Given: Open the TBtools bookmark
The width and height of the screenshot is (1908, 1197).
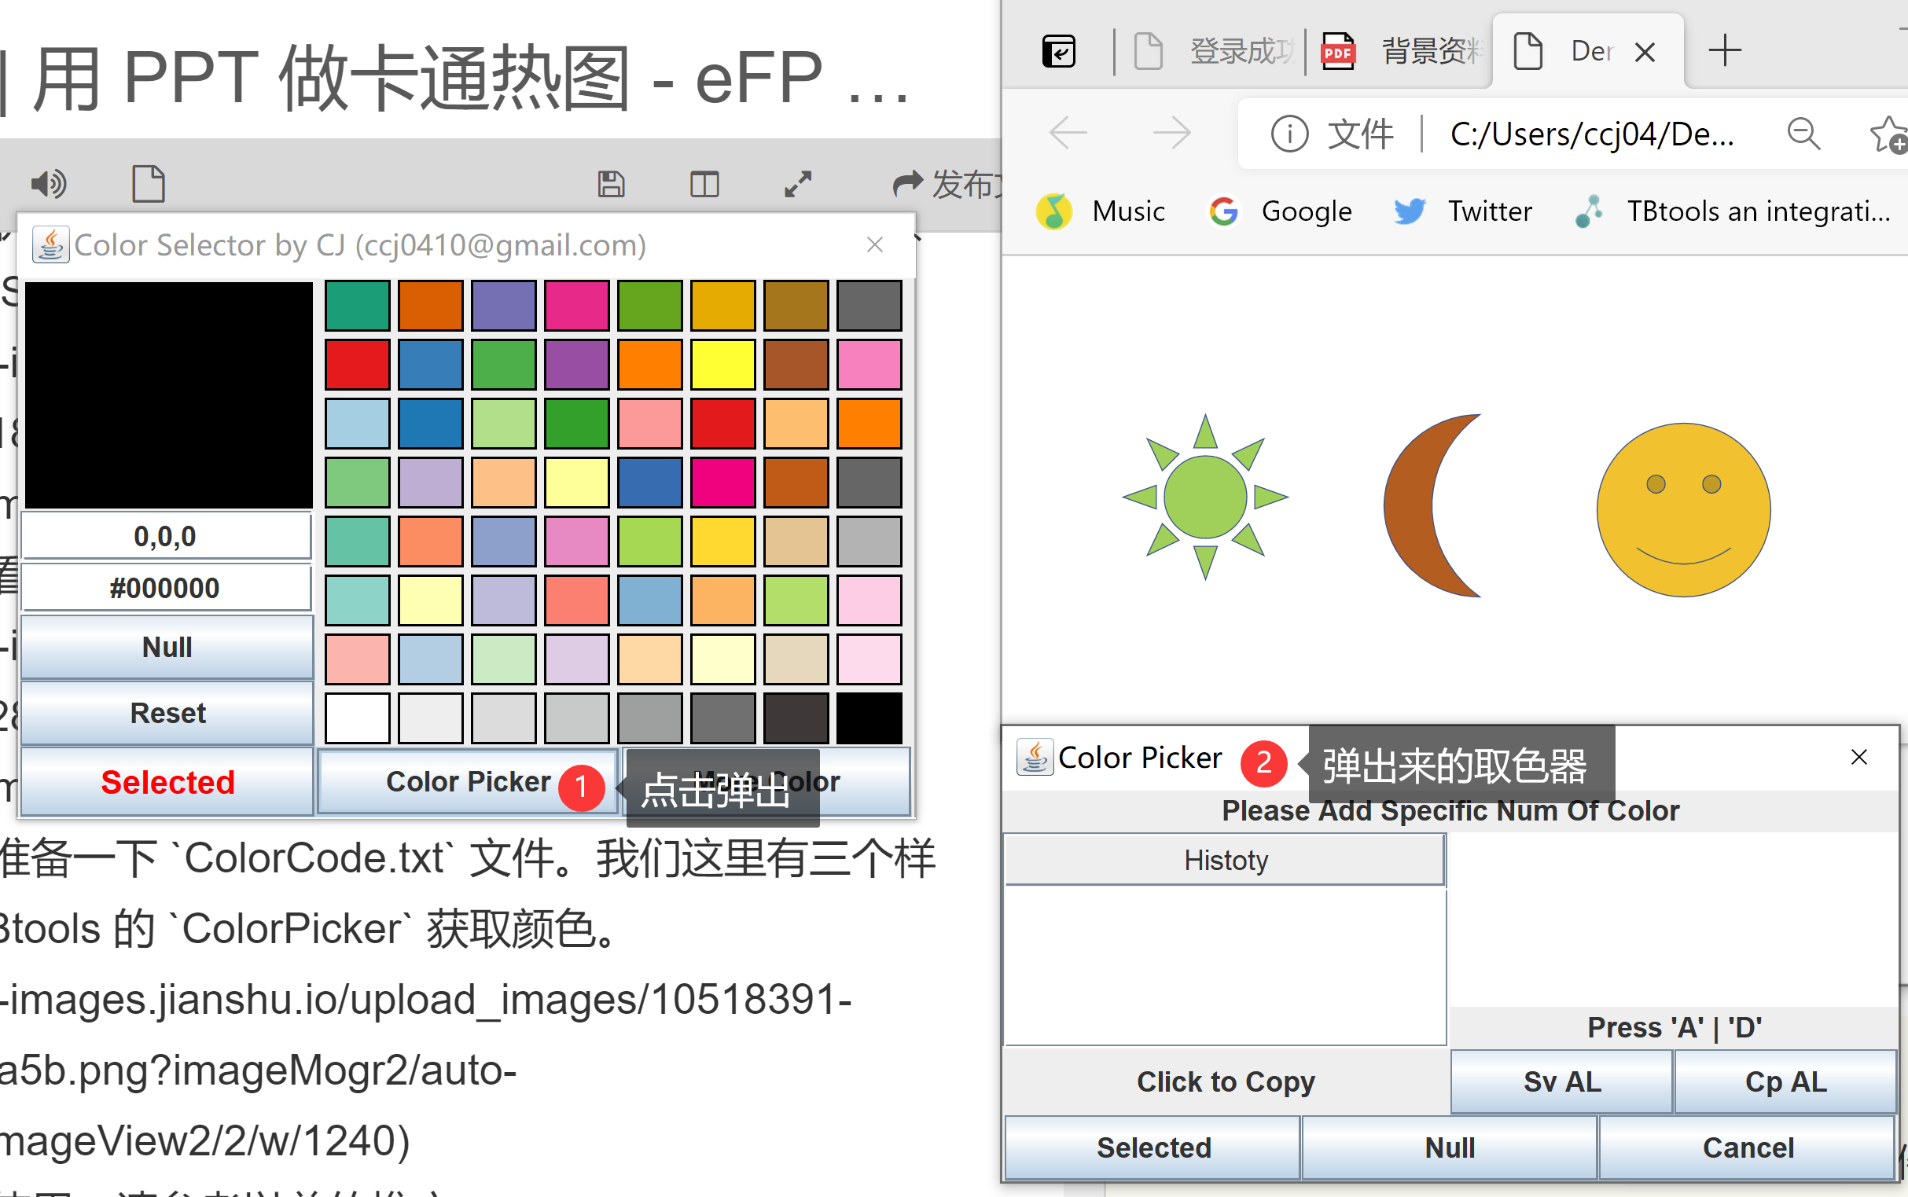Looking at the screenshot, I should click(x=1732, y=211).
